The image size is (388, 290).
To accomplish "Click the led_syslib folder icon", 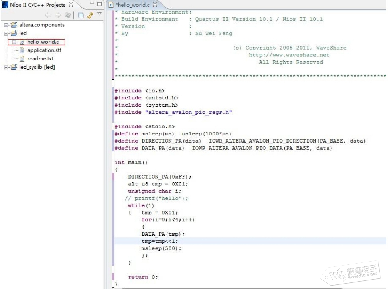I will (x=14, y=67).
